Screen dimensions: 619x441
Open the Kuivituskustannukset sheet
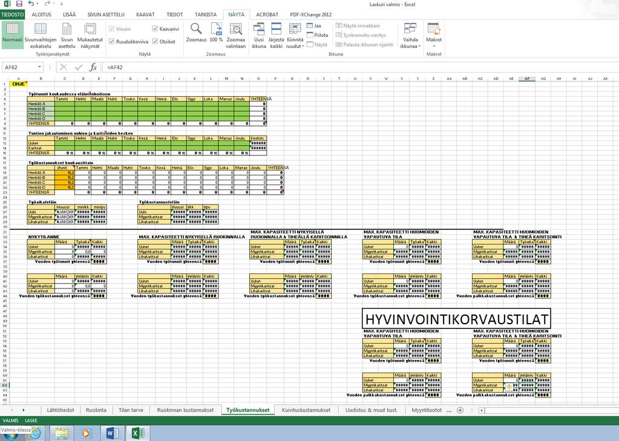click(x=306, y=410)
